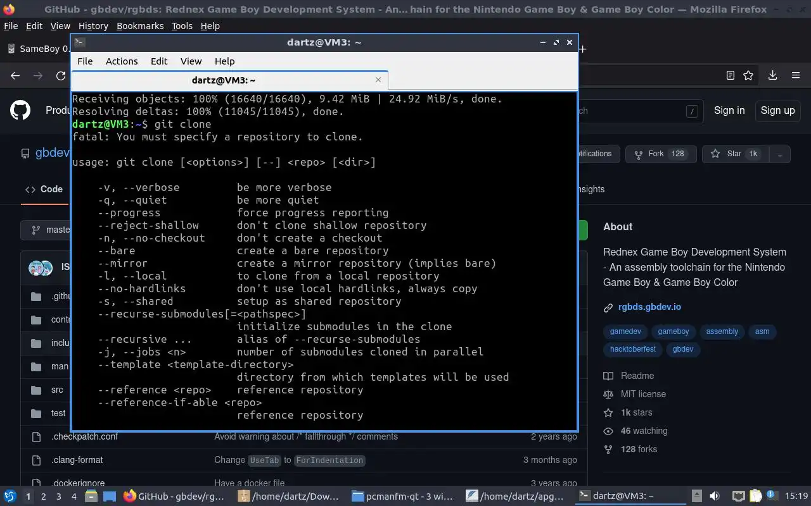Viewport: 811px width, 506px height.
Task: Open the .clang-format file
Action: pyautogui.click(x=77, y=460)
